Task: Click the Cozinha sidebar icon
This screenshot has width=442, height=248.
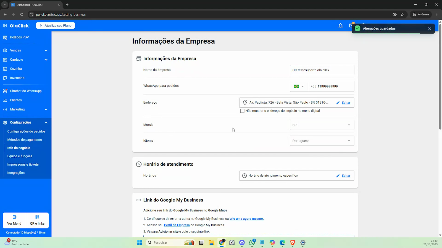Action: (x=5, y=69)
